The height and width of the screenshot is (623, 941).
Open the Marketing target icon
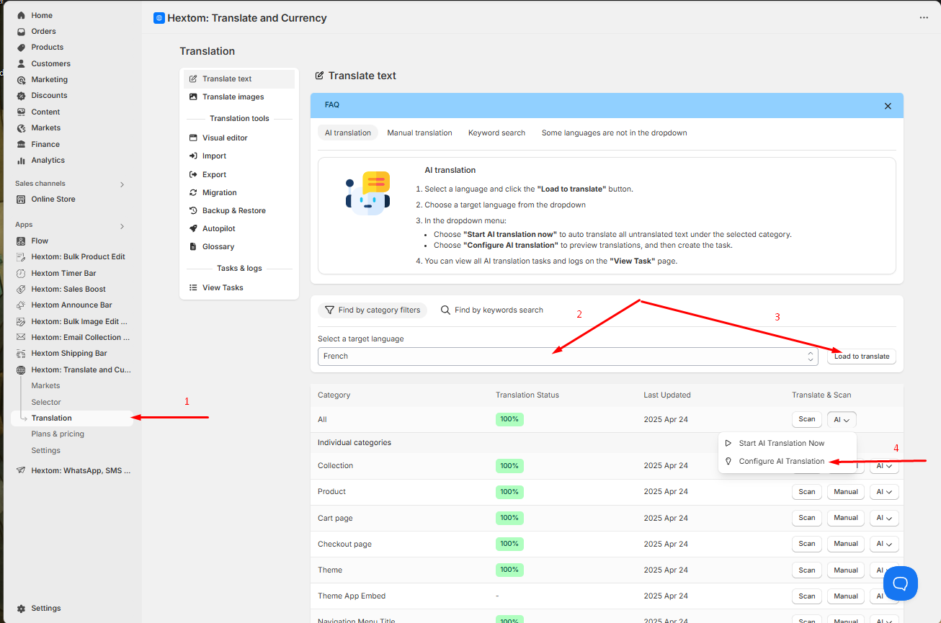coord(22,80)
